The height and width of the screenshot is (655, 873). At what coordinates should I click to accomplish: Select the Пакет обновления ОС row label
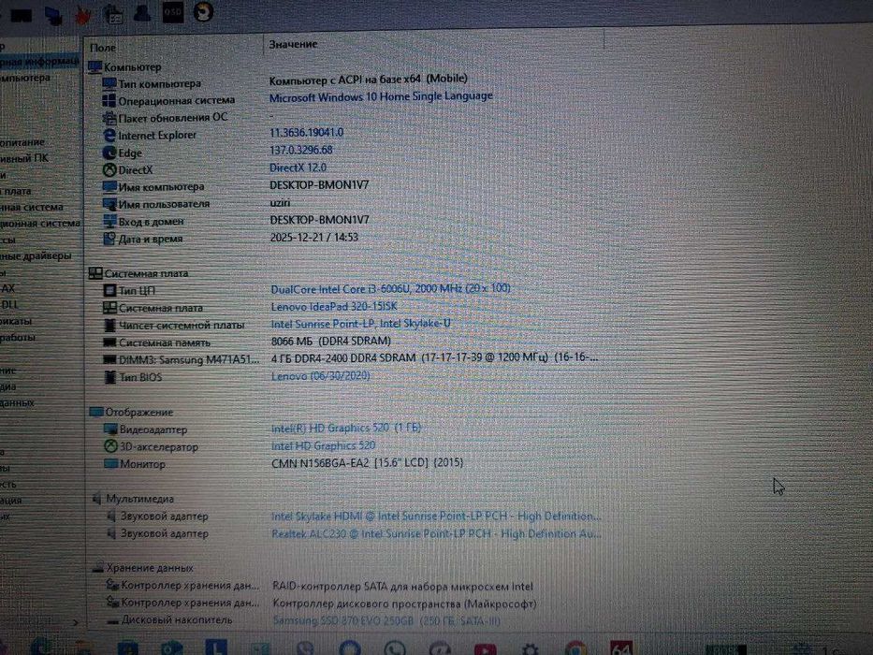tap(172, 118)
